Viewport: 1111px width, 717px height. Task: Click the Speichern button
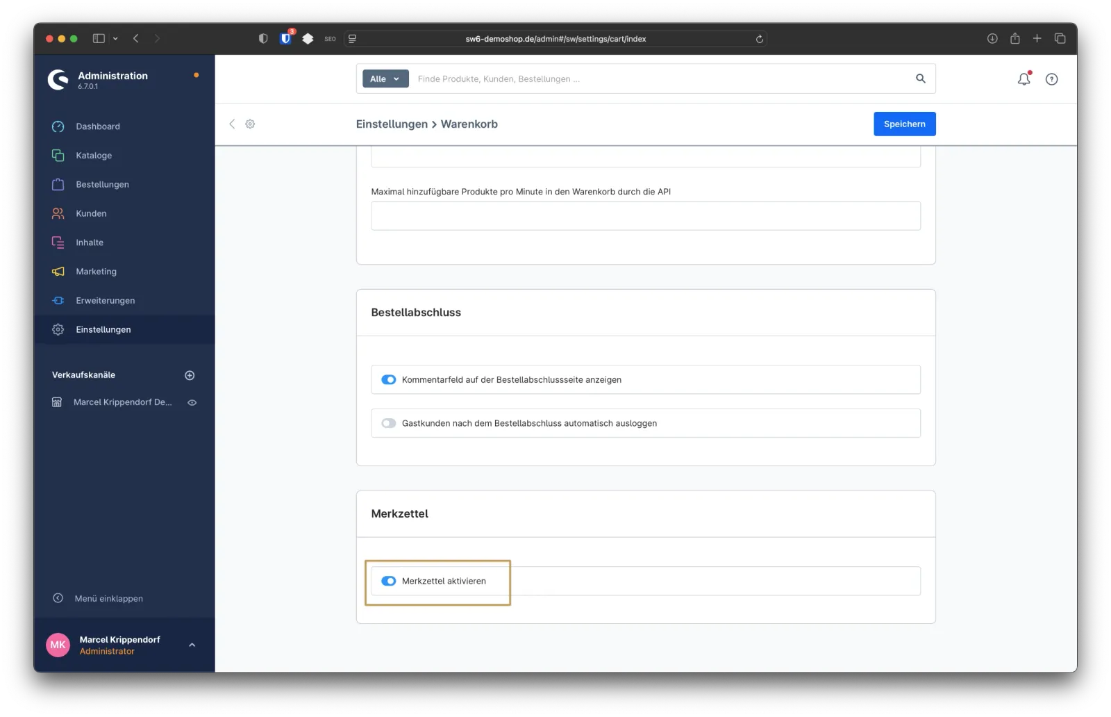coord(904,124)
